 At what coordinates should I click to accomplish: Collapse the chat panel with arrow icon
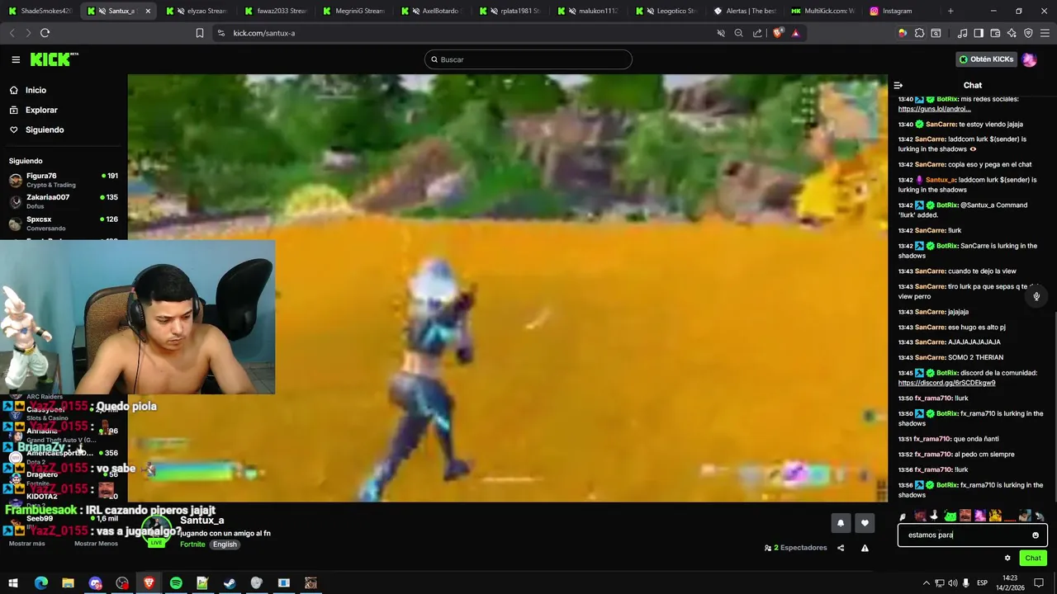898,85
